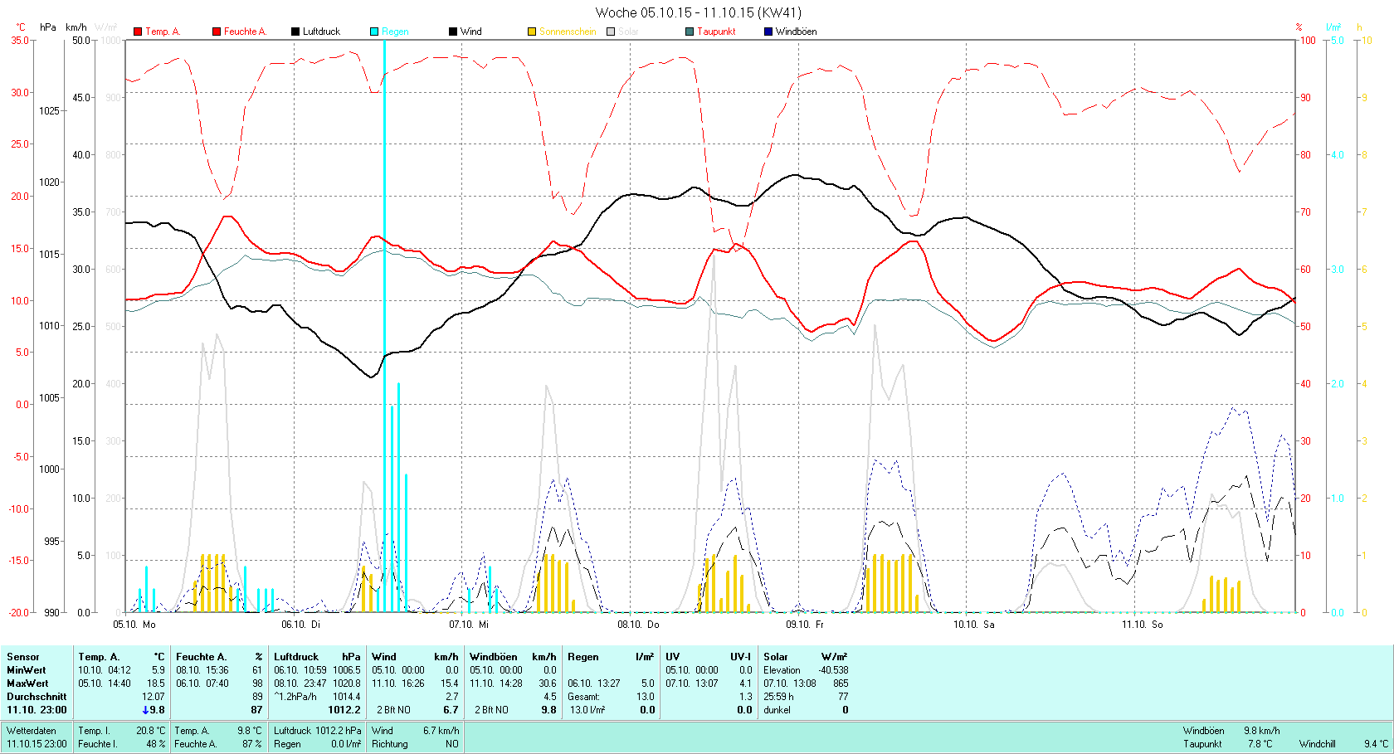
Task: Click the 'Regen l/m²' column header in table
Action: tap(611, 656)
